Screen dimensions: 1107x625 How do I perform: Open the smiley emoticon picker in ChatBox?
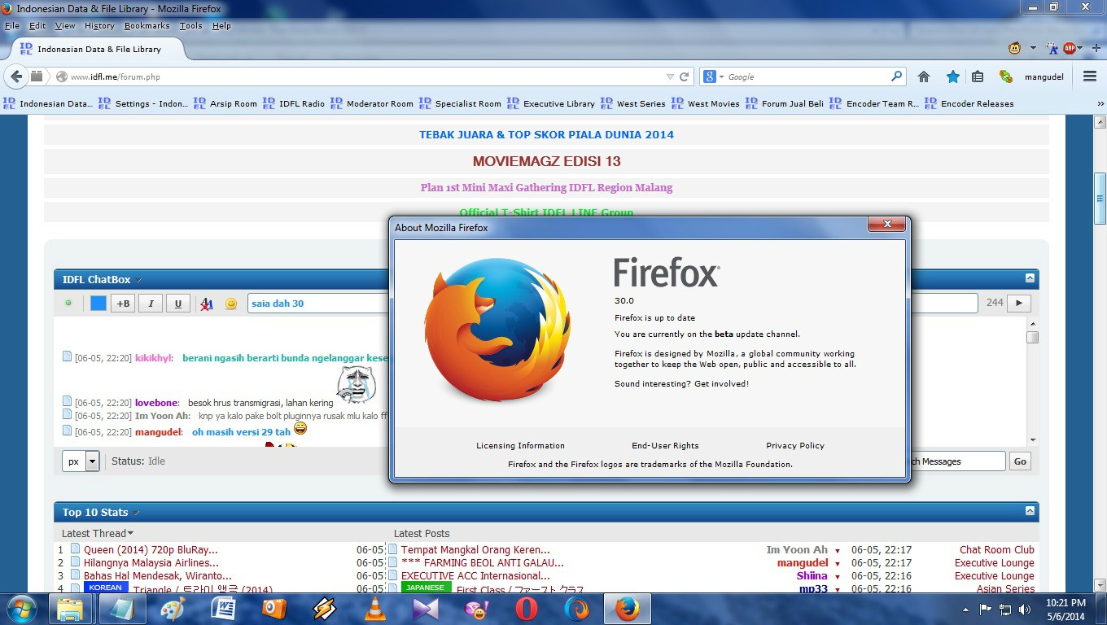pyautogui.click(x=231, y=304)
